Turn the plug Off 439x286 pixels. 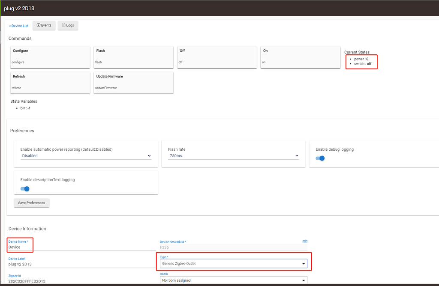pos(216,57)
